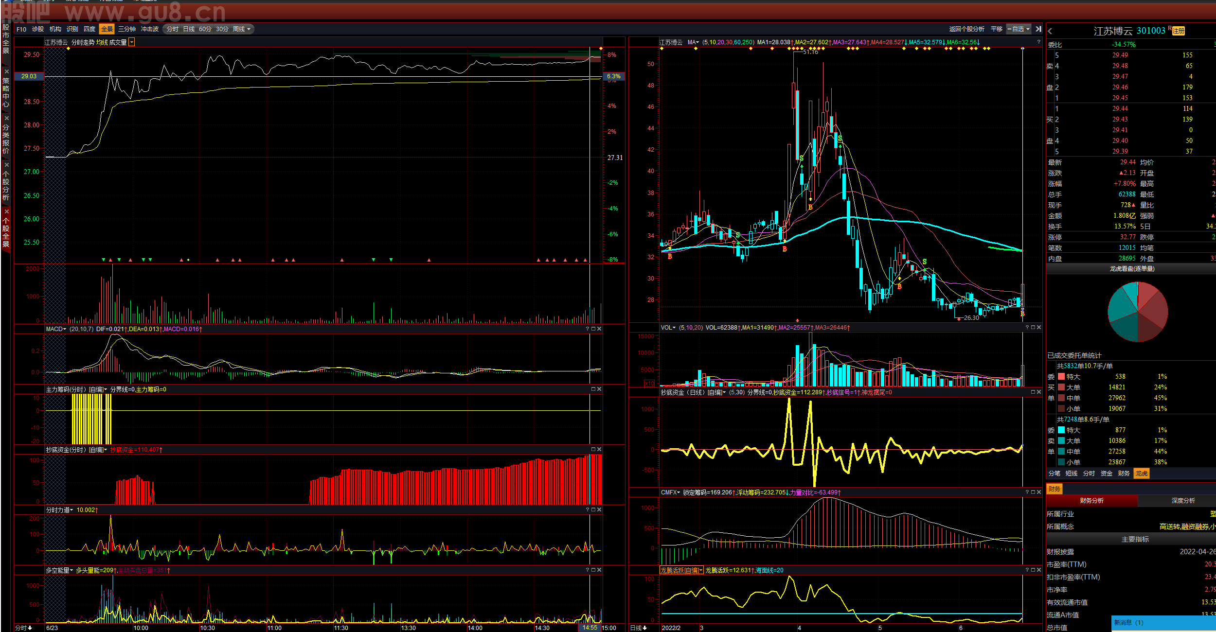The image size is (1216, 632).
Task: Close the 龙腾活跃 indicator panel
Action: click(1039, 570)
